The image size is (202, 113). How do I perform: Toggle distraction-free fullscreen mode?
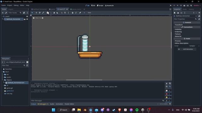[170, 9]
